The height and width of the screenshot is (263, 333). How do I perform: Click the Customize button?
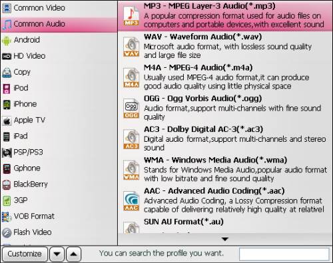[25, 254]
